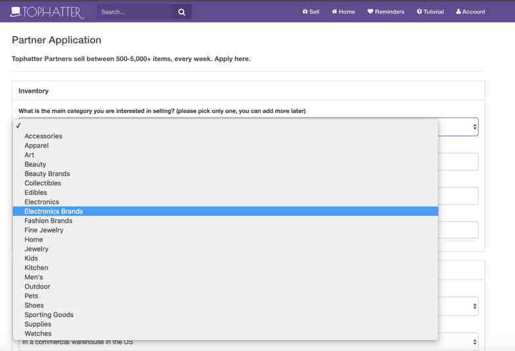Choose Watches category option
The width and height of the screenshot is (515, 351).
tap(225, 333)
